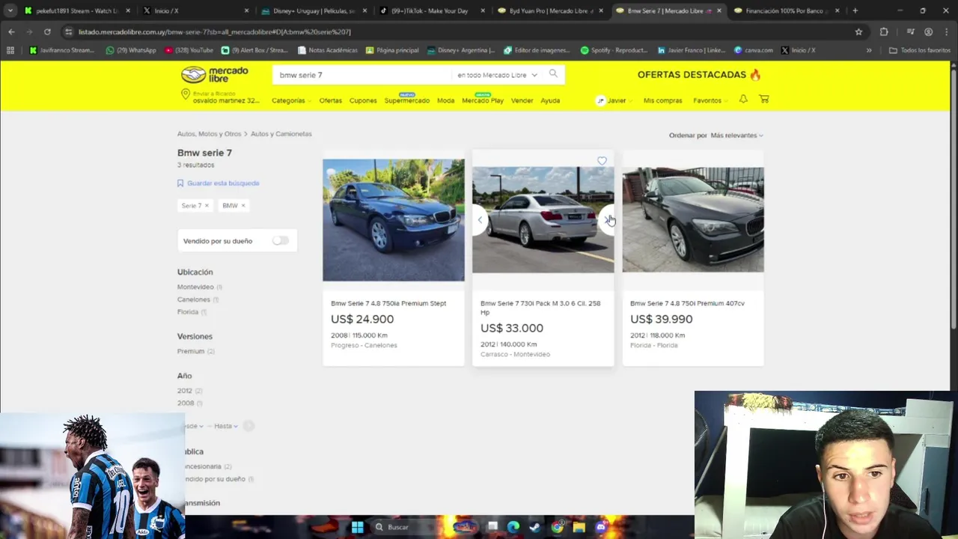Switch to the Byd Yuan Pro tab
958x539 pixels.
[x=549, y=10]
